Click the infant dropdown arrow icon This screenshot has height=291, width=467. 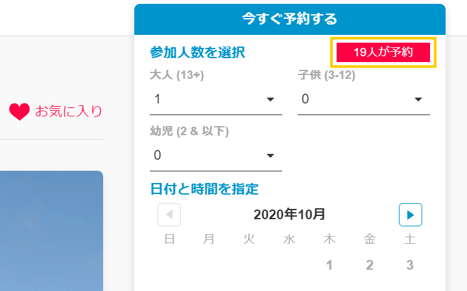[270, 156]
